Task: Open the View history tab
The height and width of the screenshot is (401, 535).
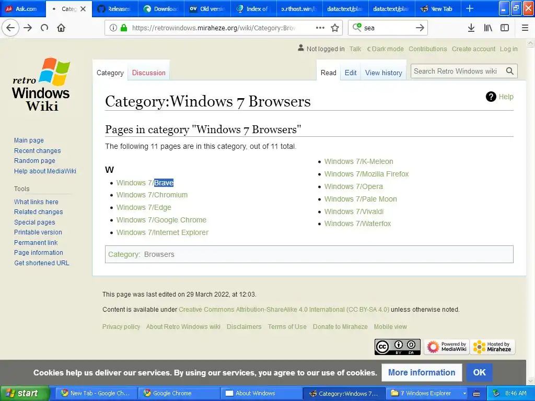Action: (383, 73)
